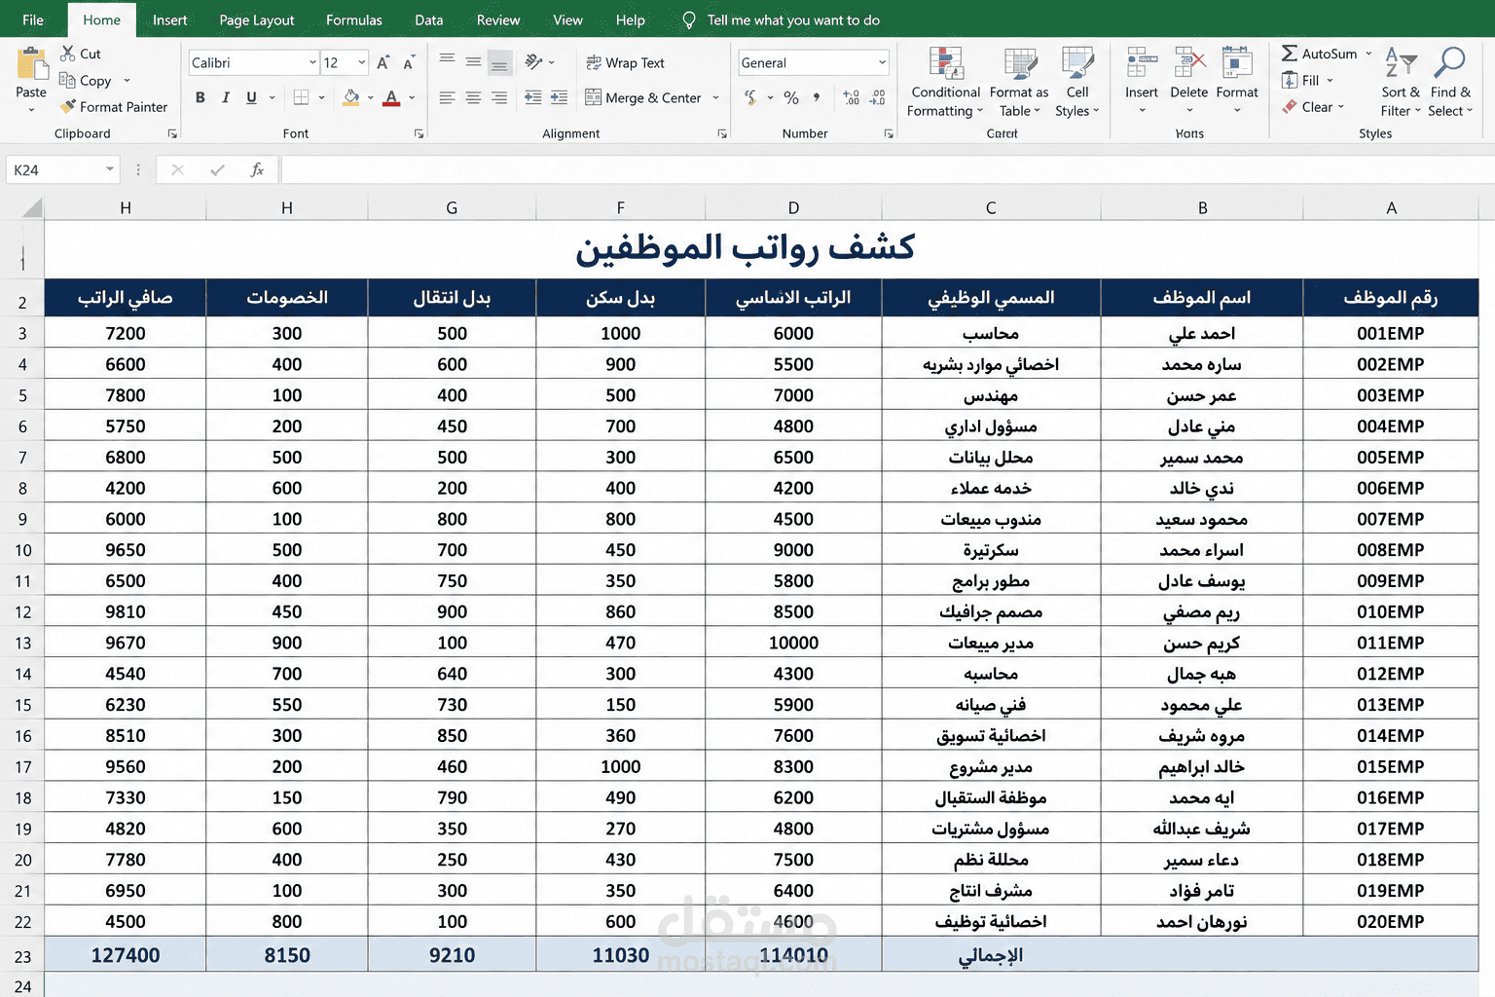This screenshot has height=997, width=1495.
Task: Open the General number format dropdown
Action: coord(882,63)
